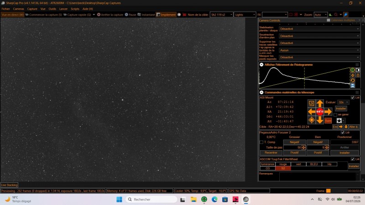This screenshot has width=365, height=205.
Task: Click the Recentrer focuser button
Action: [271, 153]
